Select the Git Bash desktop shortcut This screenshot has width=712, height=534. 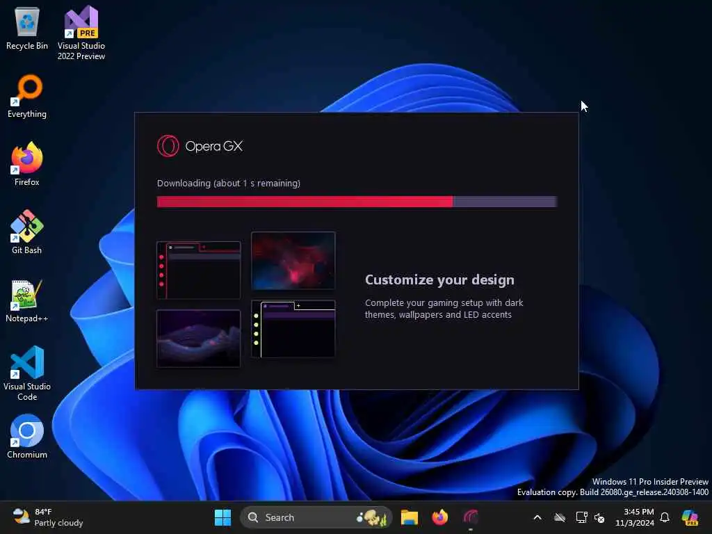(x=27, y=232)
